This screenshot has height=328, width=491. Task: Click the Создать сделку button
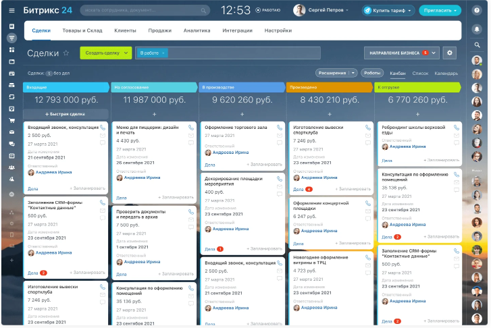pos(102,53)
